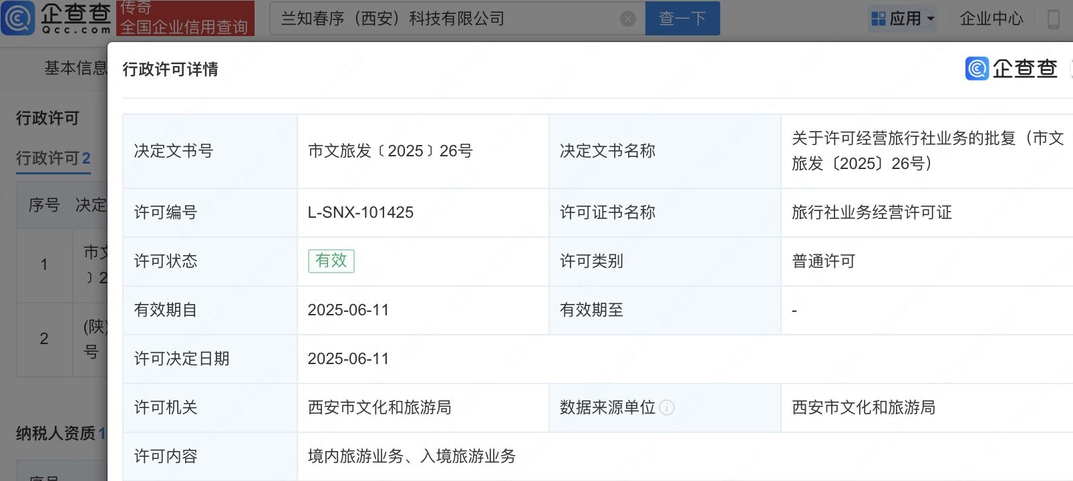Select row 2 in the background permit table
Screen dimensions: 1073x481
coord(44,339)
